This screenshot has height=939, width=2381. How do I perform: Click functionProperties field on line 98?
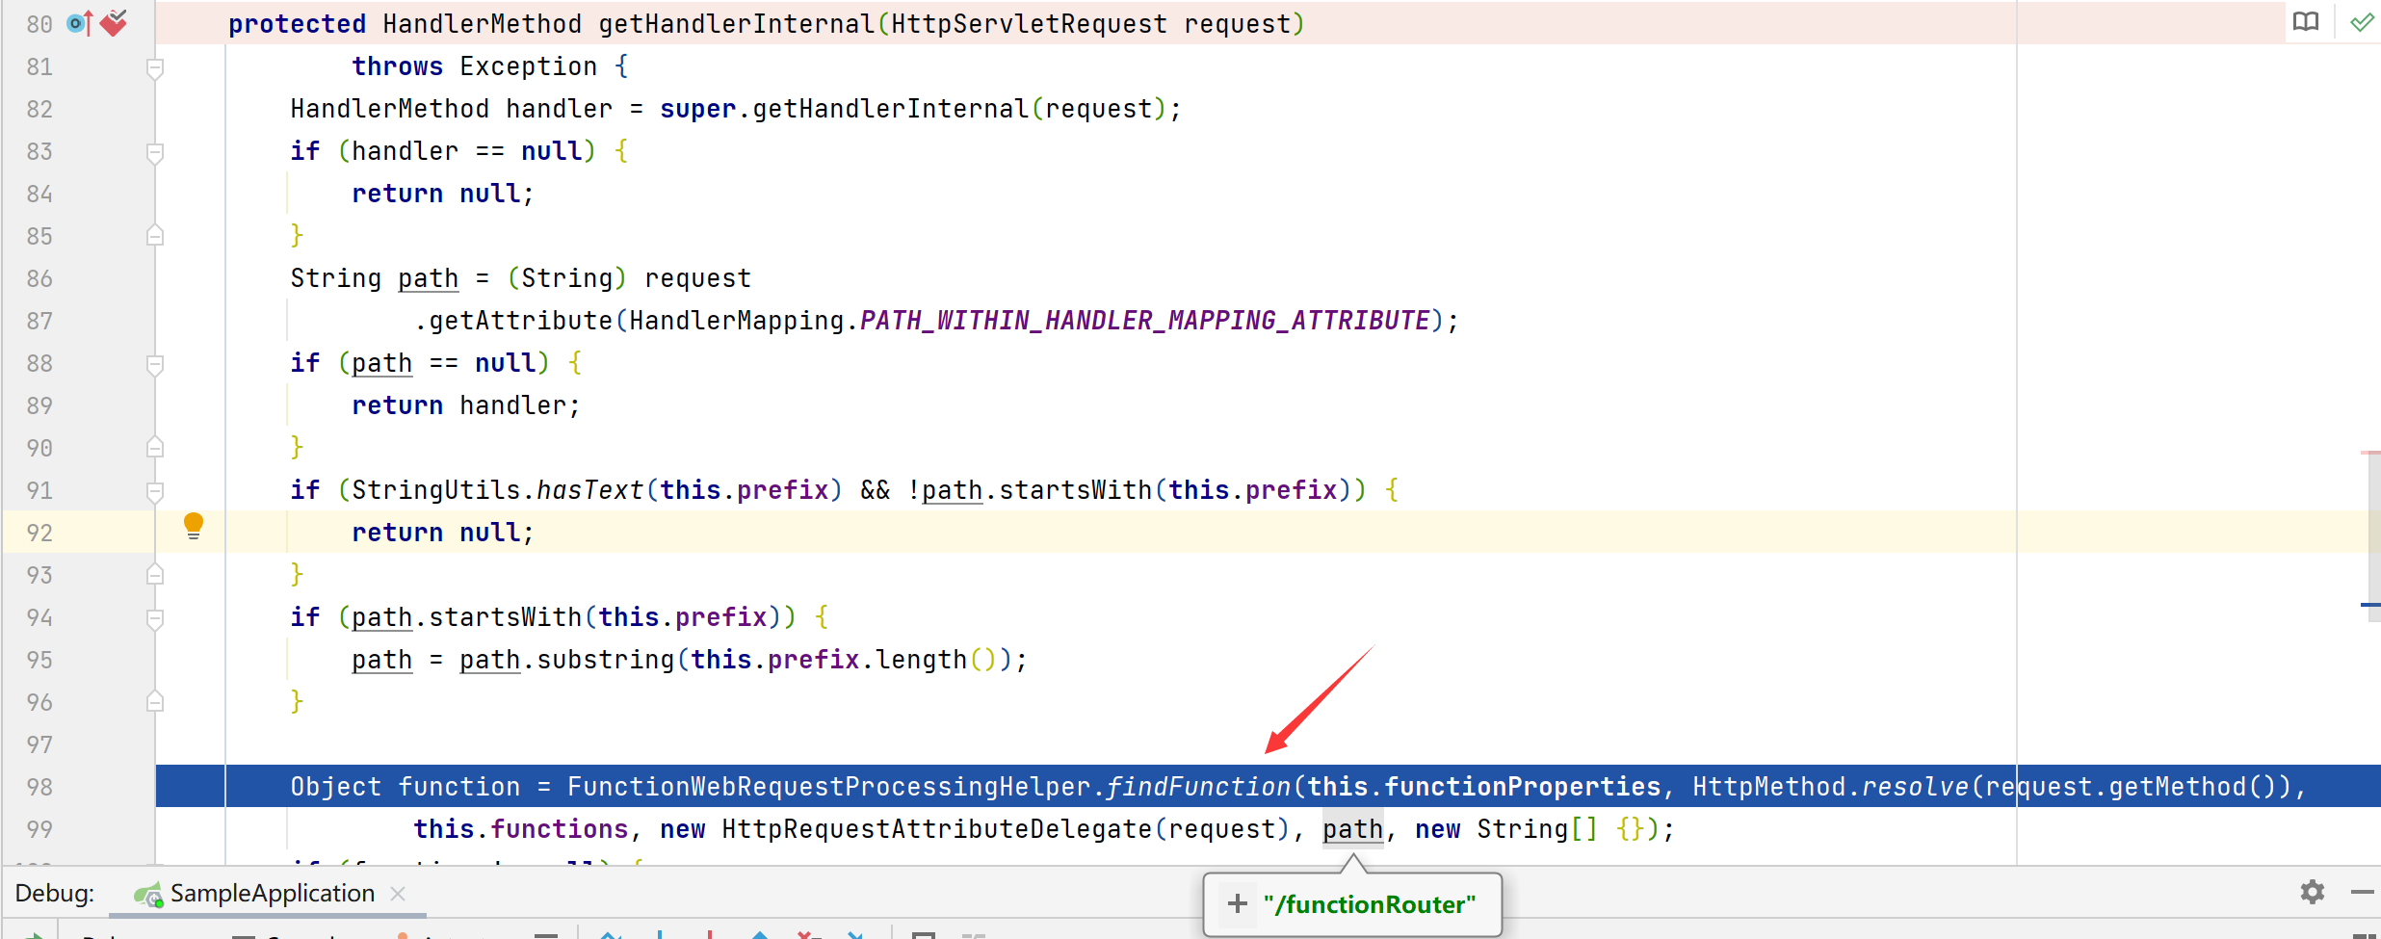tap(1523, 787)
